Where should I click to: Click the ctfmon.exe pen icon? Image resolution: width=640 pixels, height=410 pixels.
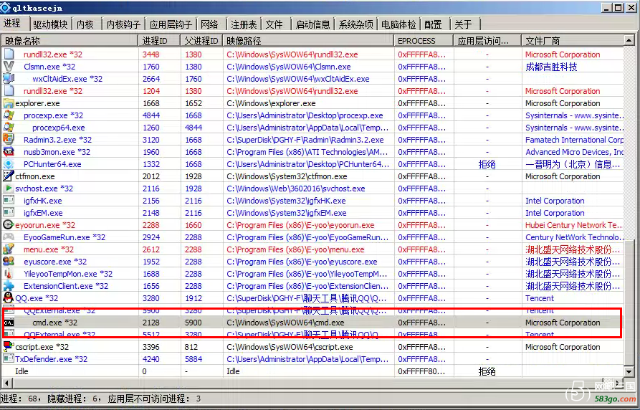tap(9, 176)
